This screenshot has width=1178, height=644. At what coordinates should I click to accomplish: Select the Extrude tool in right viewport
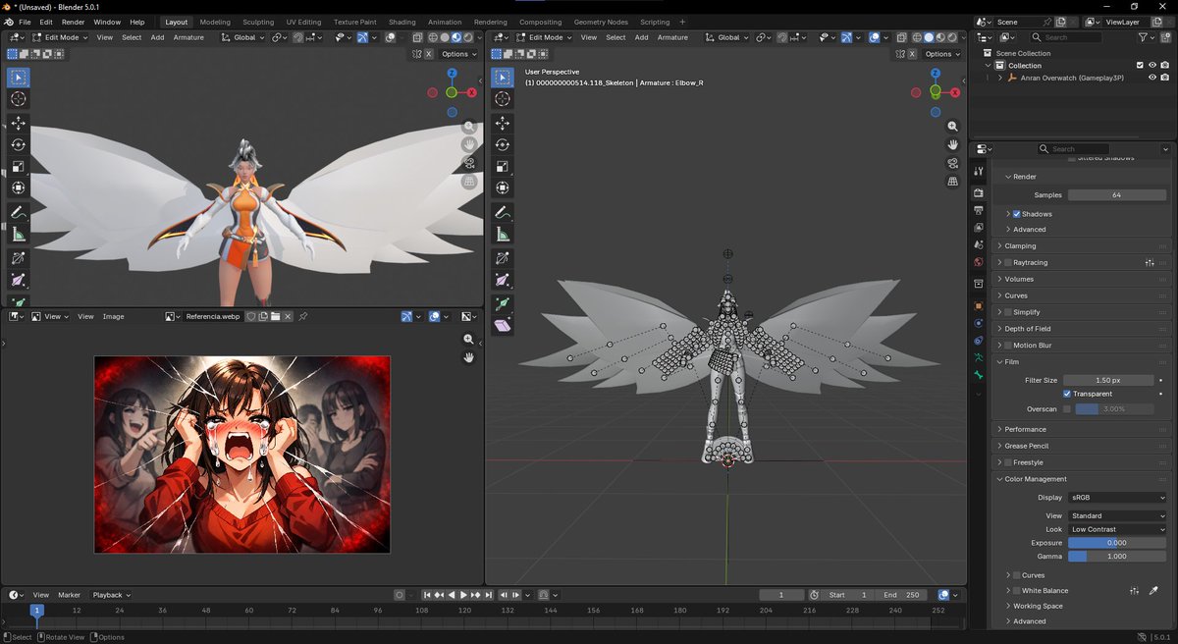503,304
